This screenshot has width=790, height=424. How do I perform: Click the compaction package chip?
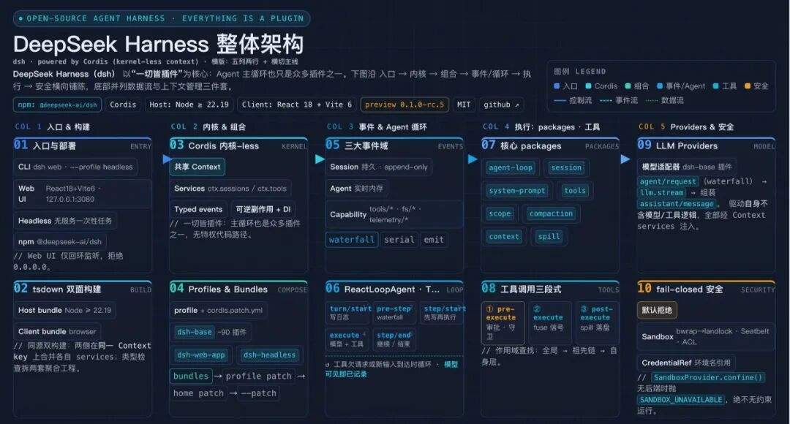[x=552, y=213]
